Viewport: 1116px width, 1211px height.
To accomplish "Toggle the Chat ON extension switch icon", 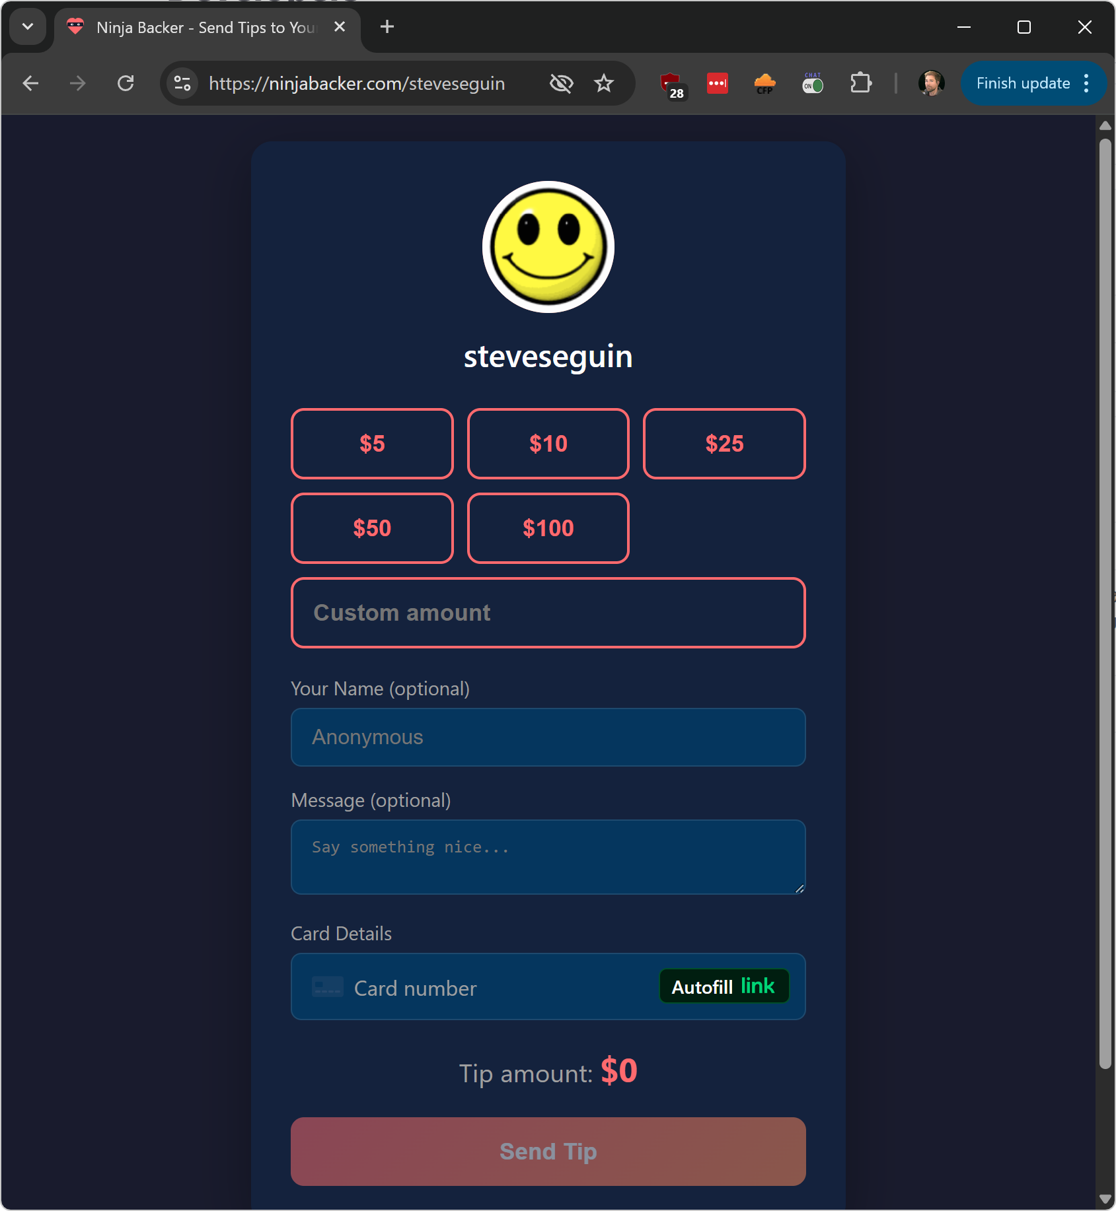I will pos(813,83).
